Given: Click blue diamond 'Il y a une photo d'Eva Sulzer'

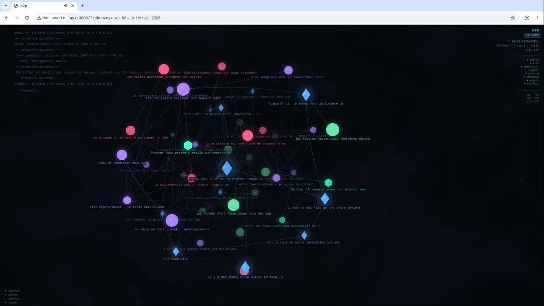Looking at the screenshot, I should [245, 268].
